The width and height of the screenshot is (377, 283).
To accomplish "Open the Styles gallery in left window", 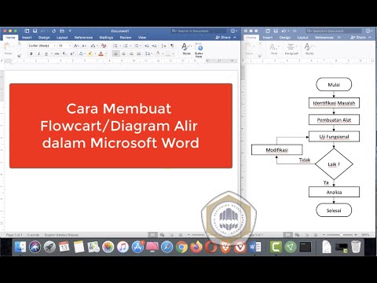I will [x=186, y=49].
